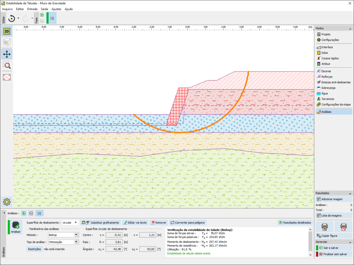Fit drawing to full extent

[x=7, y=77]
